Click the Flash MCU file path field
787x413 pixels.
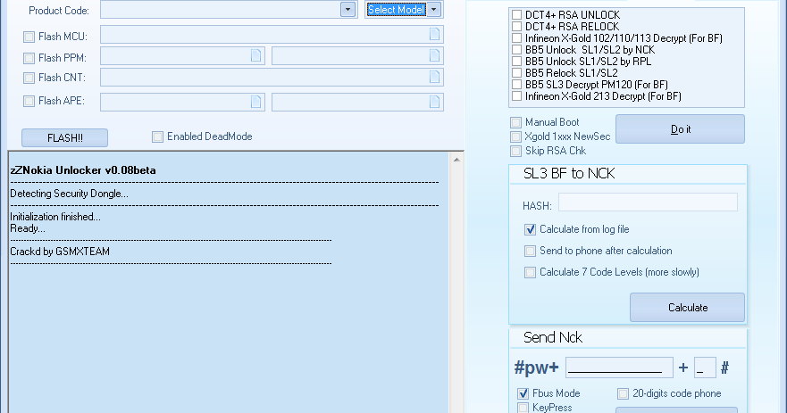272,35
